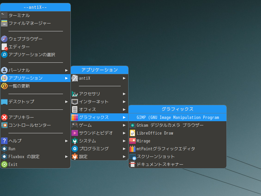Expand the ゲーム submenu arrow
261x196 pixels.
pos(124,125)
